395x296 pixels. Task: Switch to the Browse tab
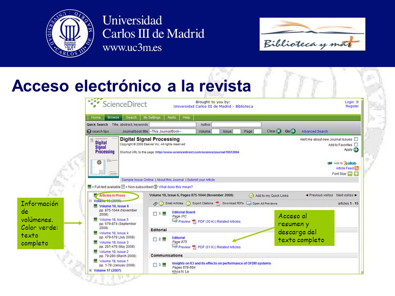pyautogui.click(x=113, y=118)
